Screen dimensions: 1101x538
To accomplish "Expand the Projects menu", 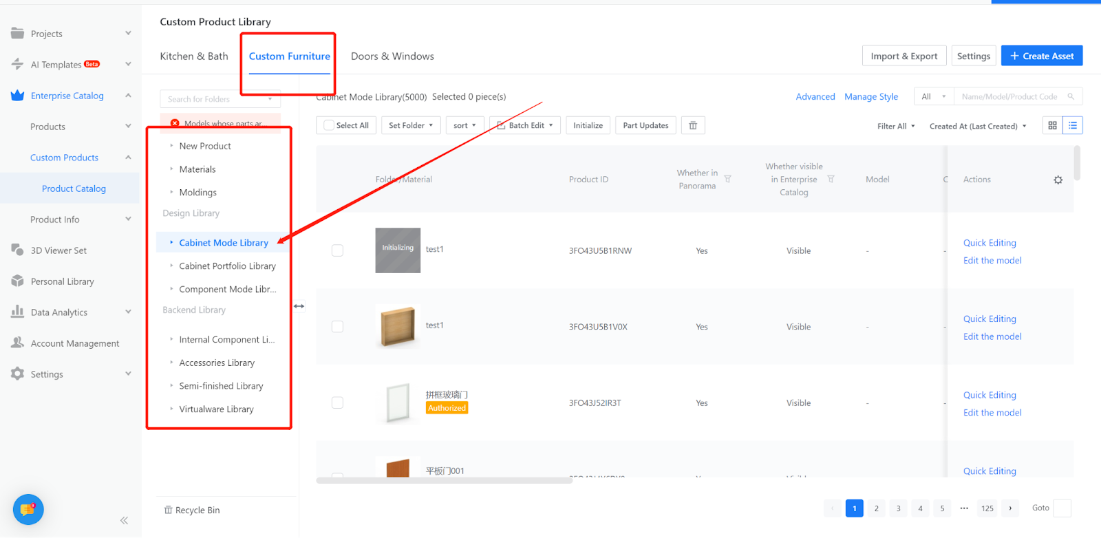I will pos(128,33).
